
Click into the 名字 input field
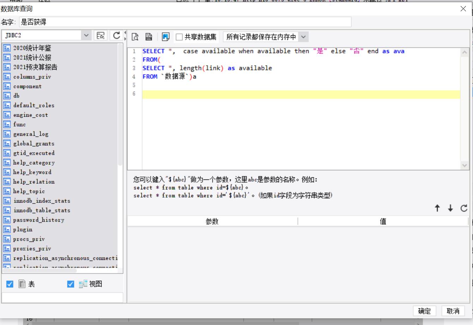(185, 22)
